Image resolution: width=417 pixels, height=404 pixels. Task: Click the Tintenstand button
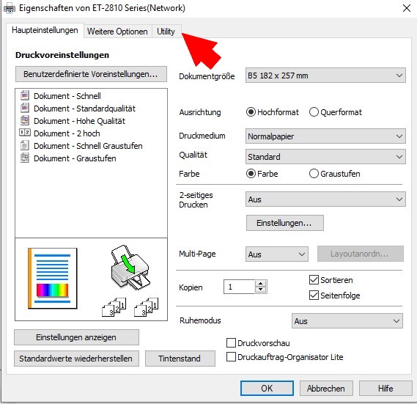tap(180, 359)
